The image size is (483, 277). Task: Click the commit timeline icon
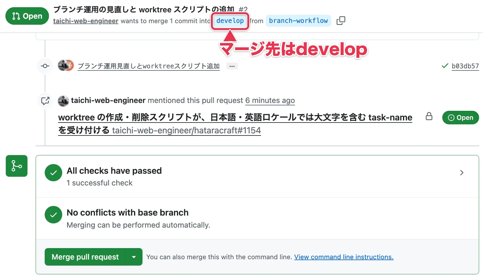click(45, 66)
